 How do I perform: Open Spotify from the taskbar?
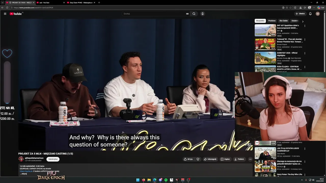pyautogui.click(x=166, y=180)
